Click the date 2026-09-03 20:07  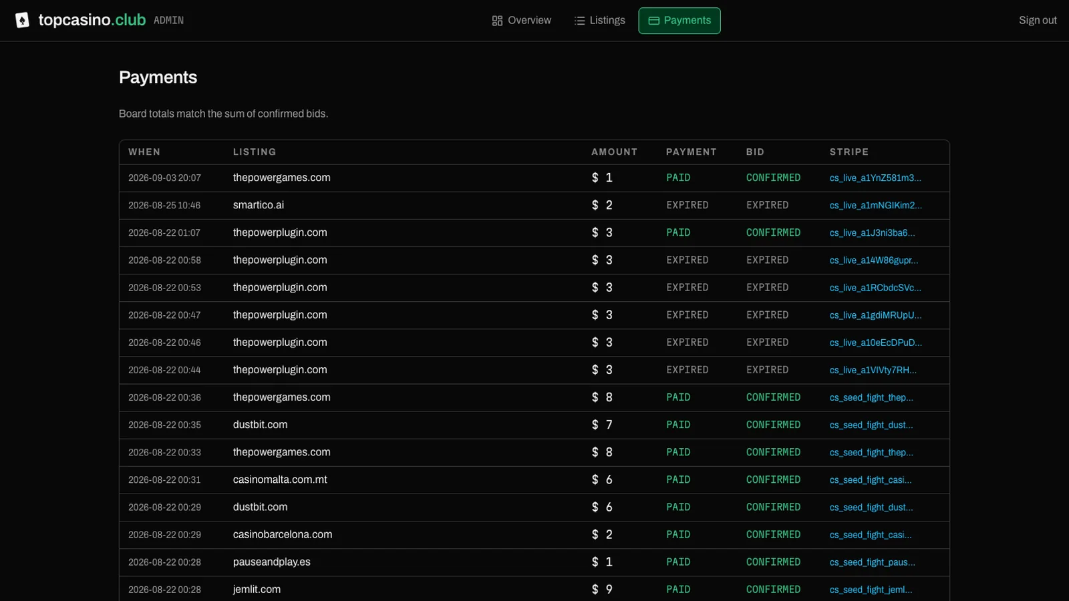164,178
